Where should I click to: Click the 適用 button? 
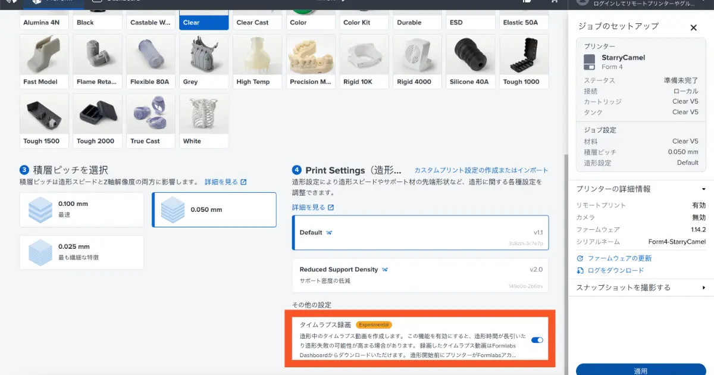[x=641, y=369]
